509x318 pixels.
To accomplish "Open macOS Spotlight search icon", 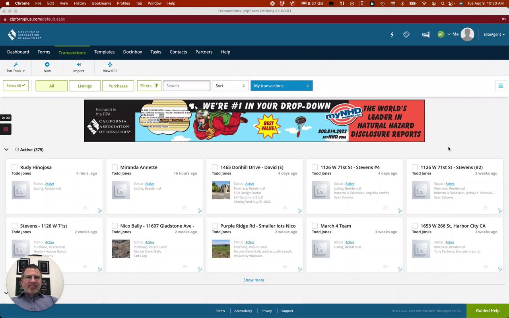I will point(443,3).
